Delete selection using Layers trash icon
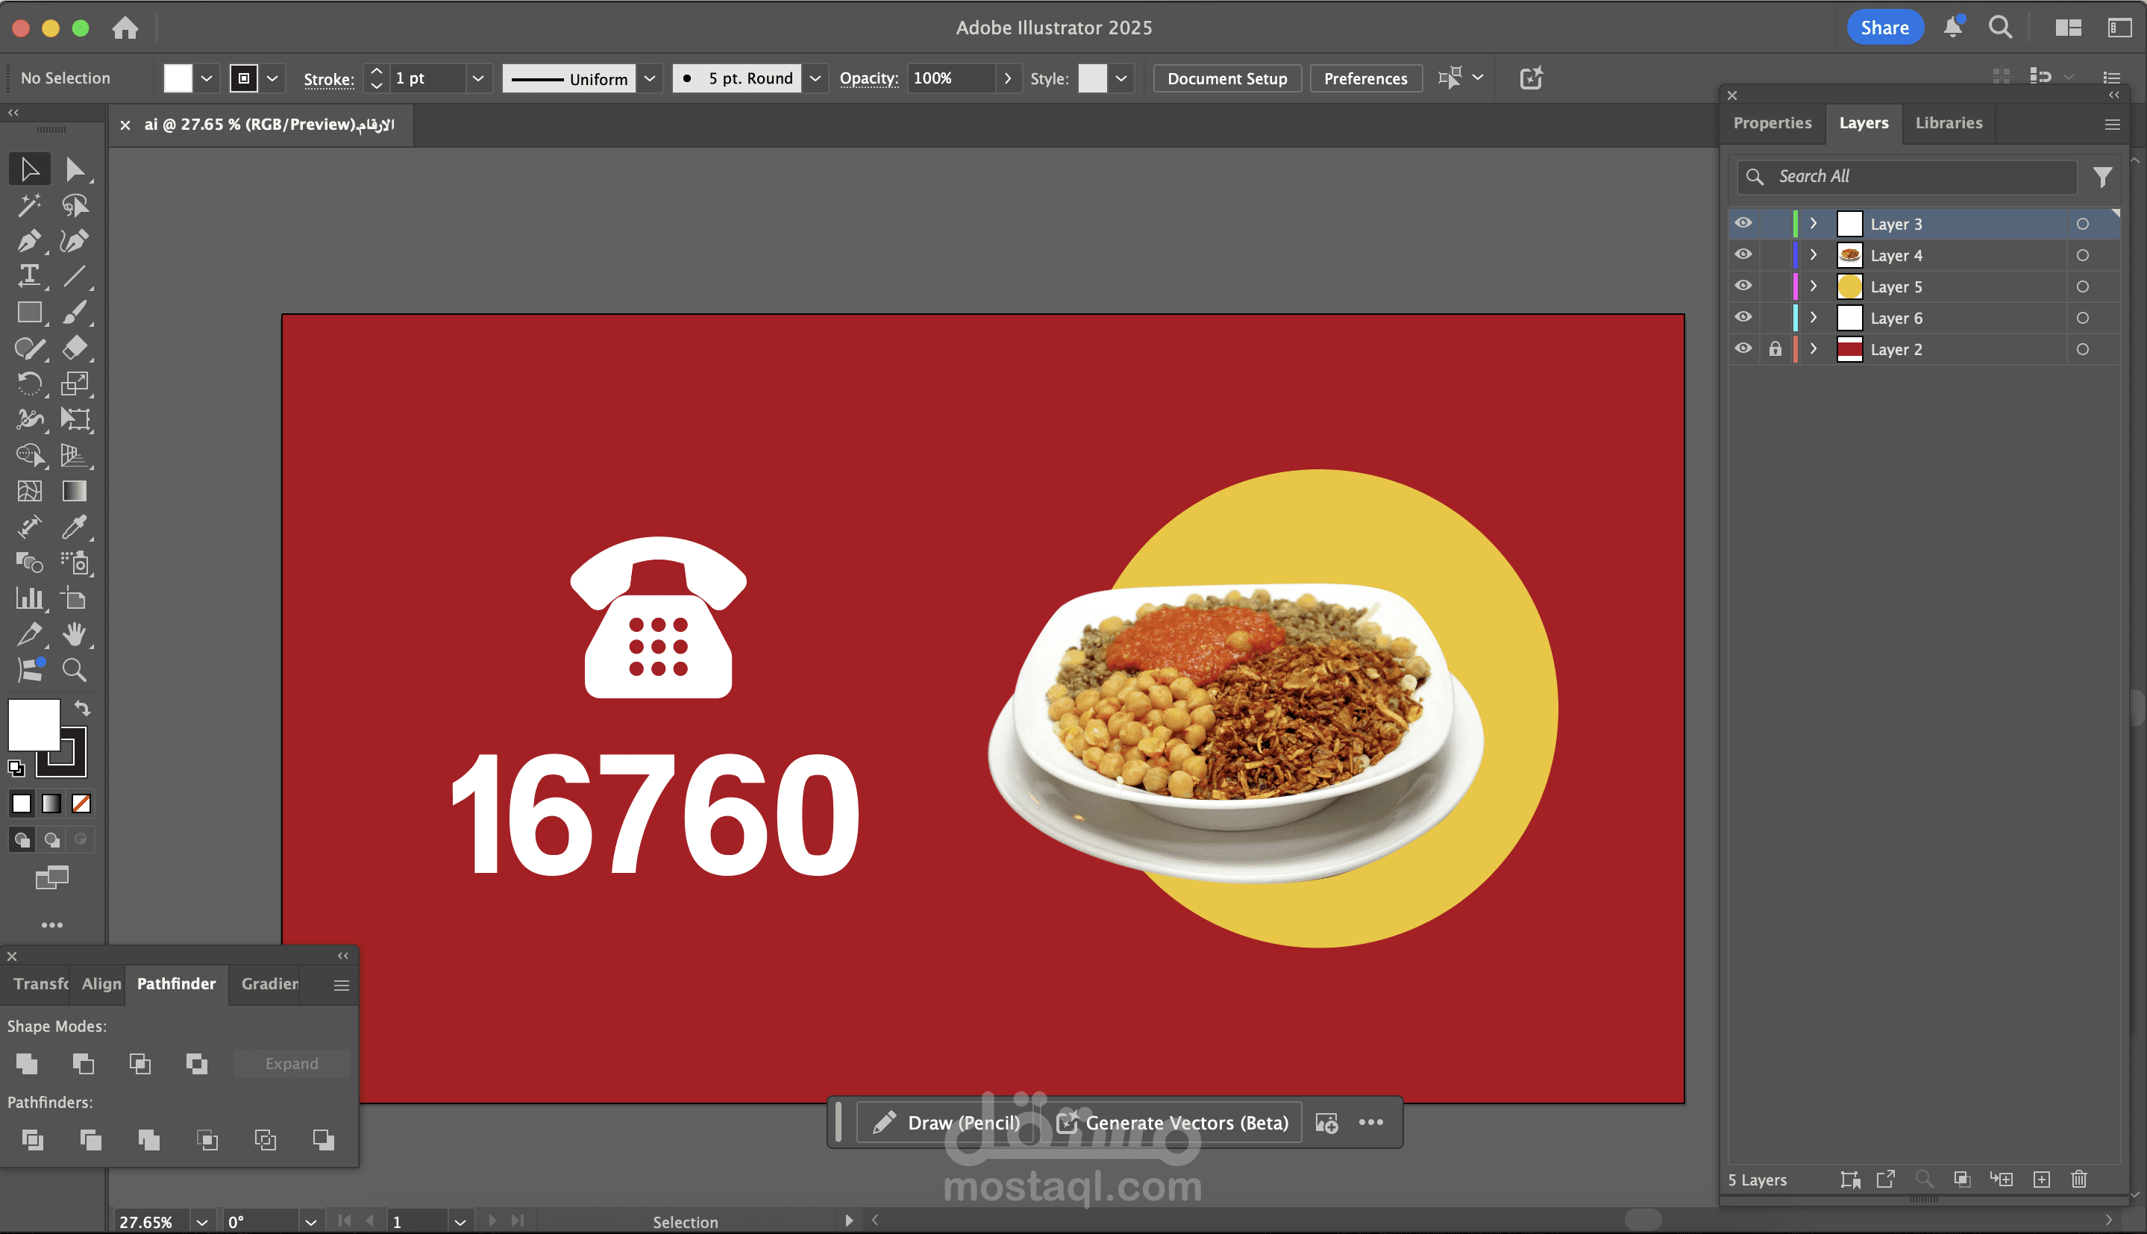 2078,1179
